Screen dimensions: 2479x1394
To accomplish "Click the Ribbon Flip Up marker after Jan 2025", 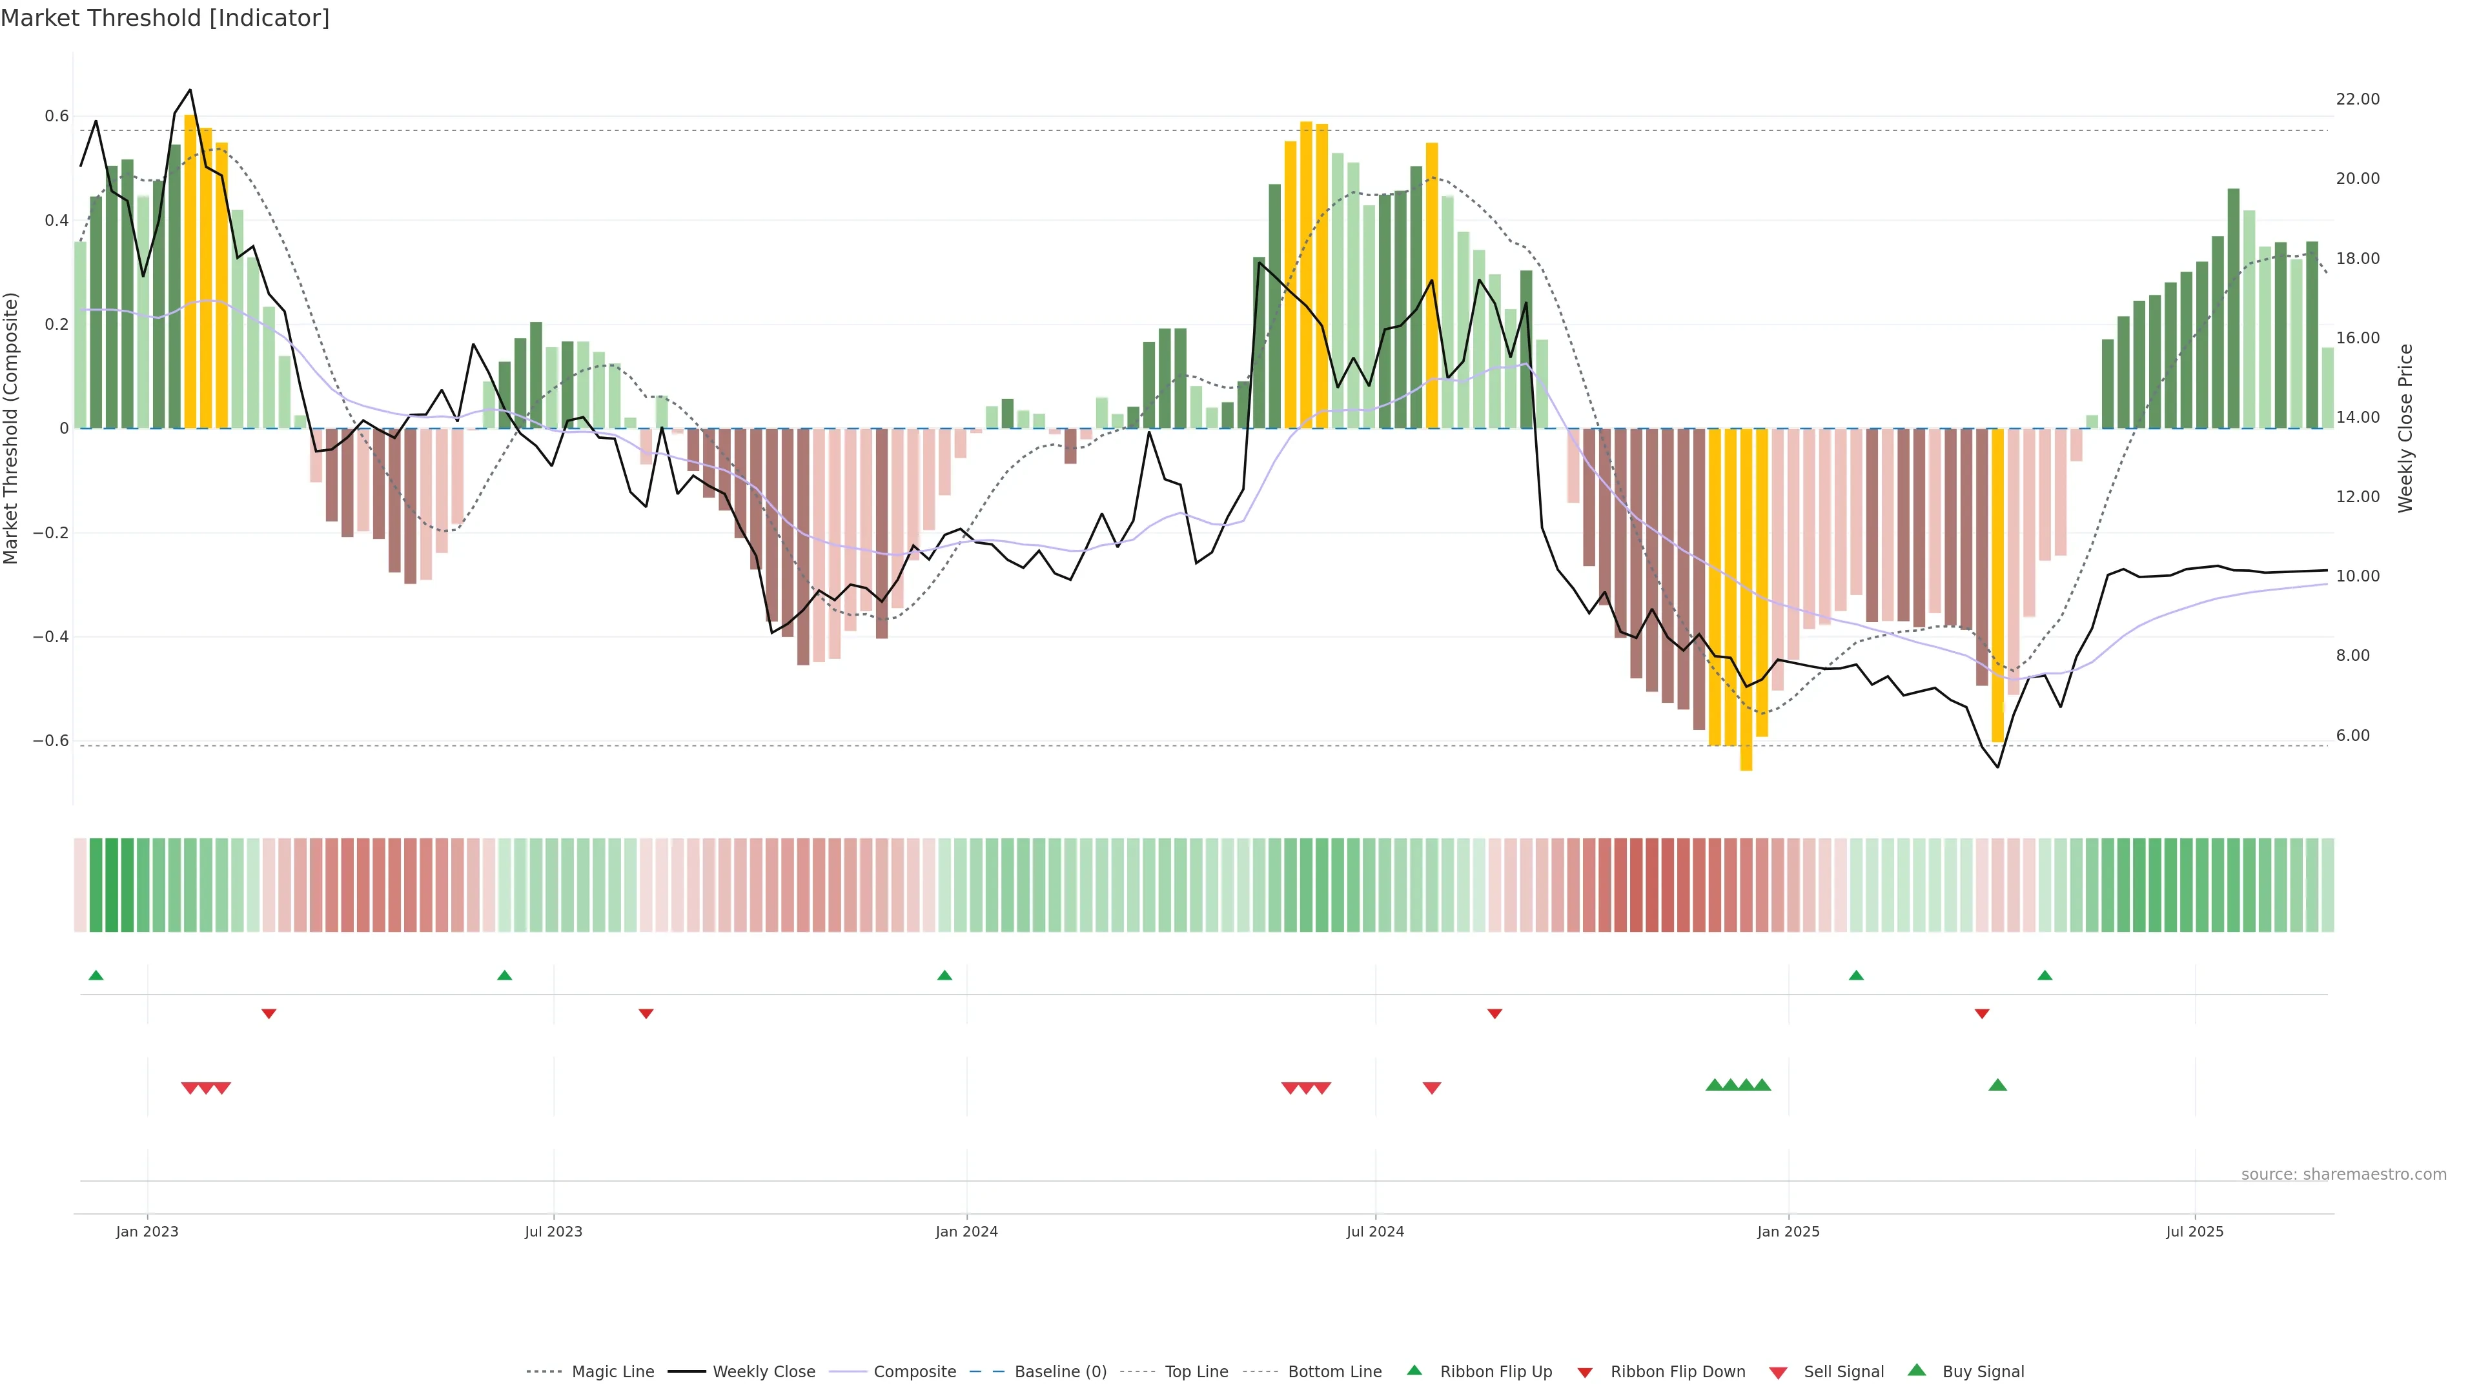I will point(1855,976).
